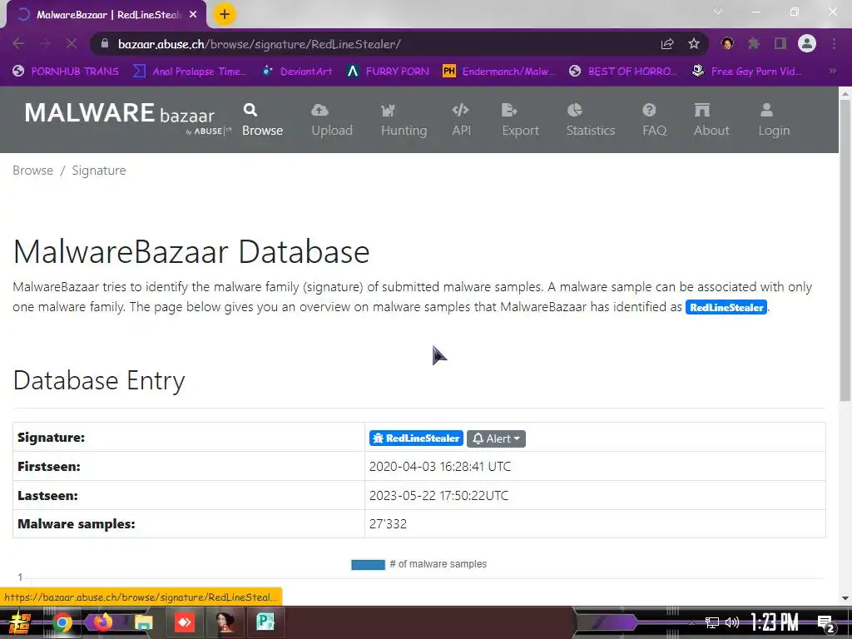Open the Login user icon
This screenshot has height=639, width=852.
(x=766, y=111)
